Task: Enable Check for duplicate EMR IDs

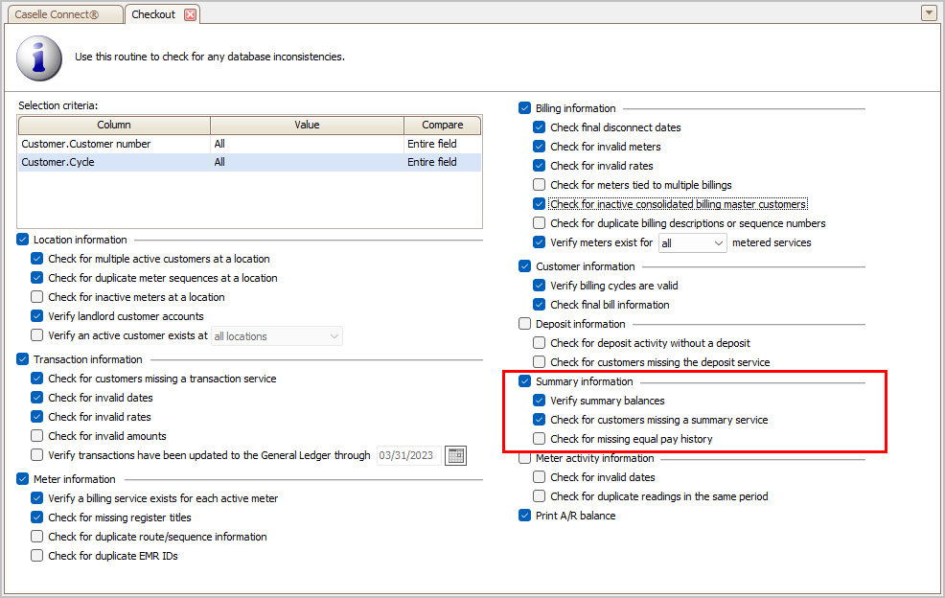Action: tap(37, 556)
